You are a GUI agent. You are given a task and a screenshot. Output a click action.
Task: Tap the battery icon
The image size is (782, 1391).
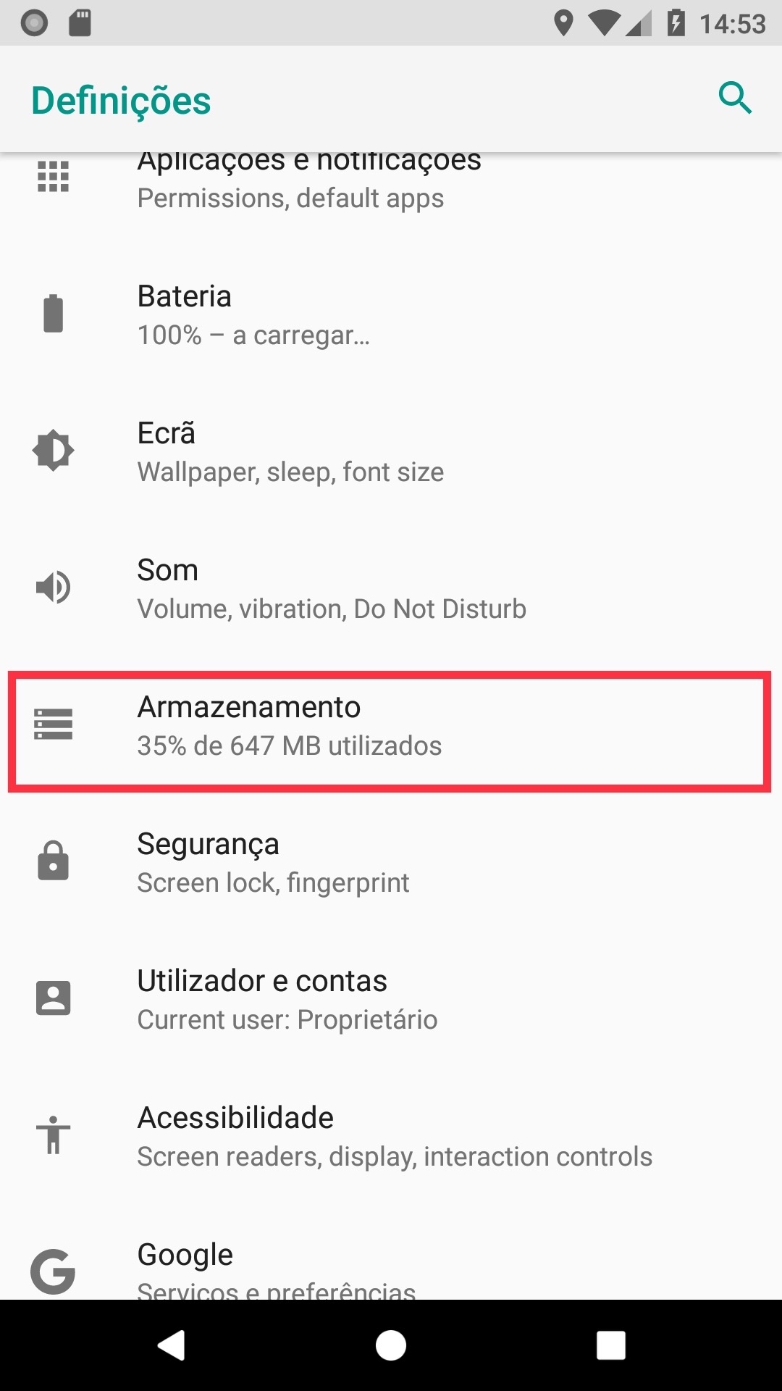point(53,314)
